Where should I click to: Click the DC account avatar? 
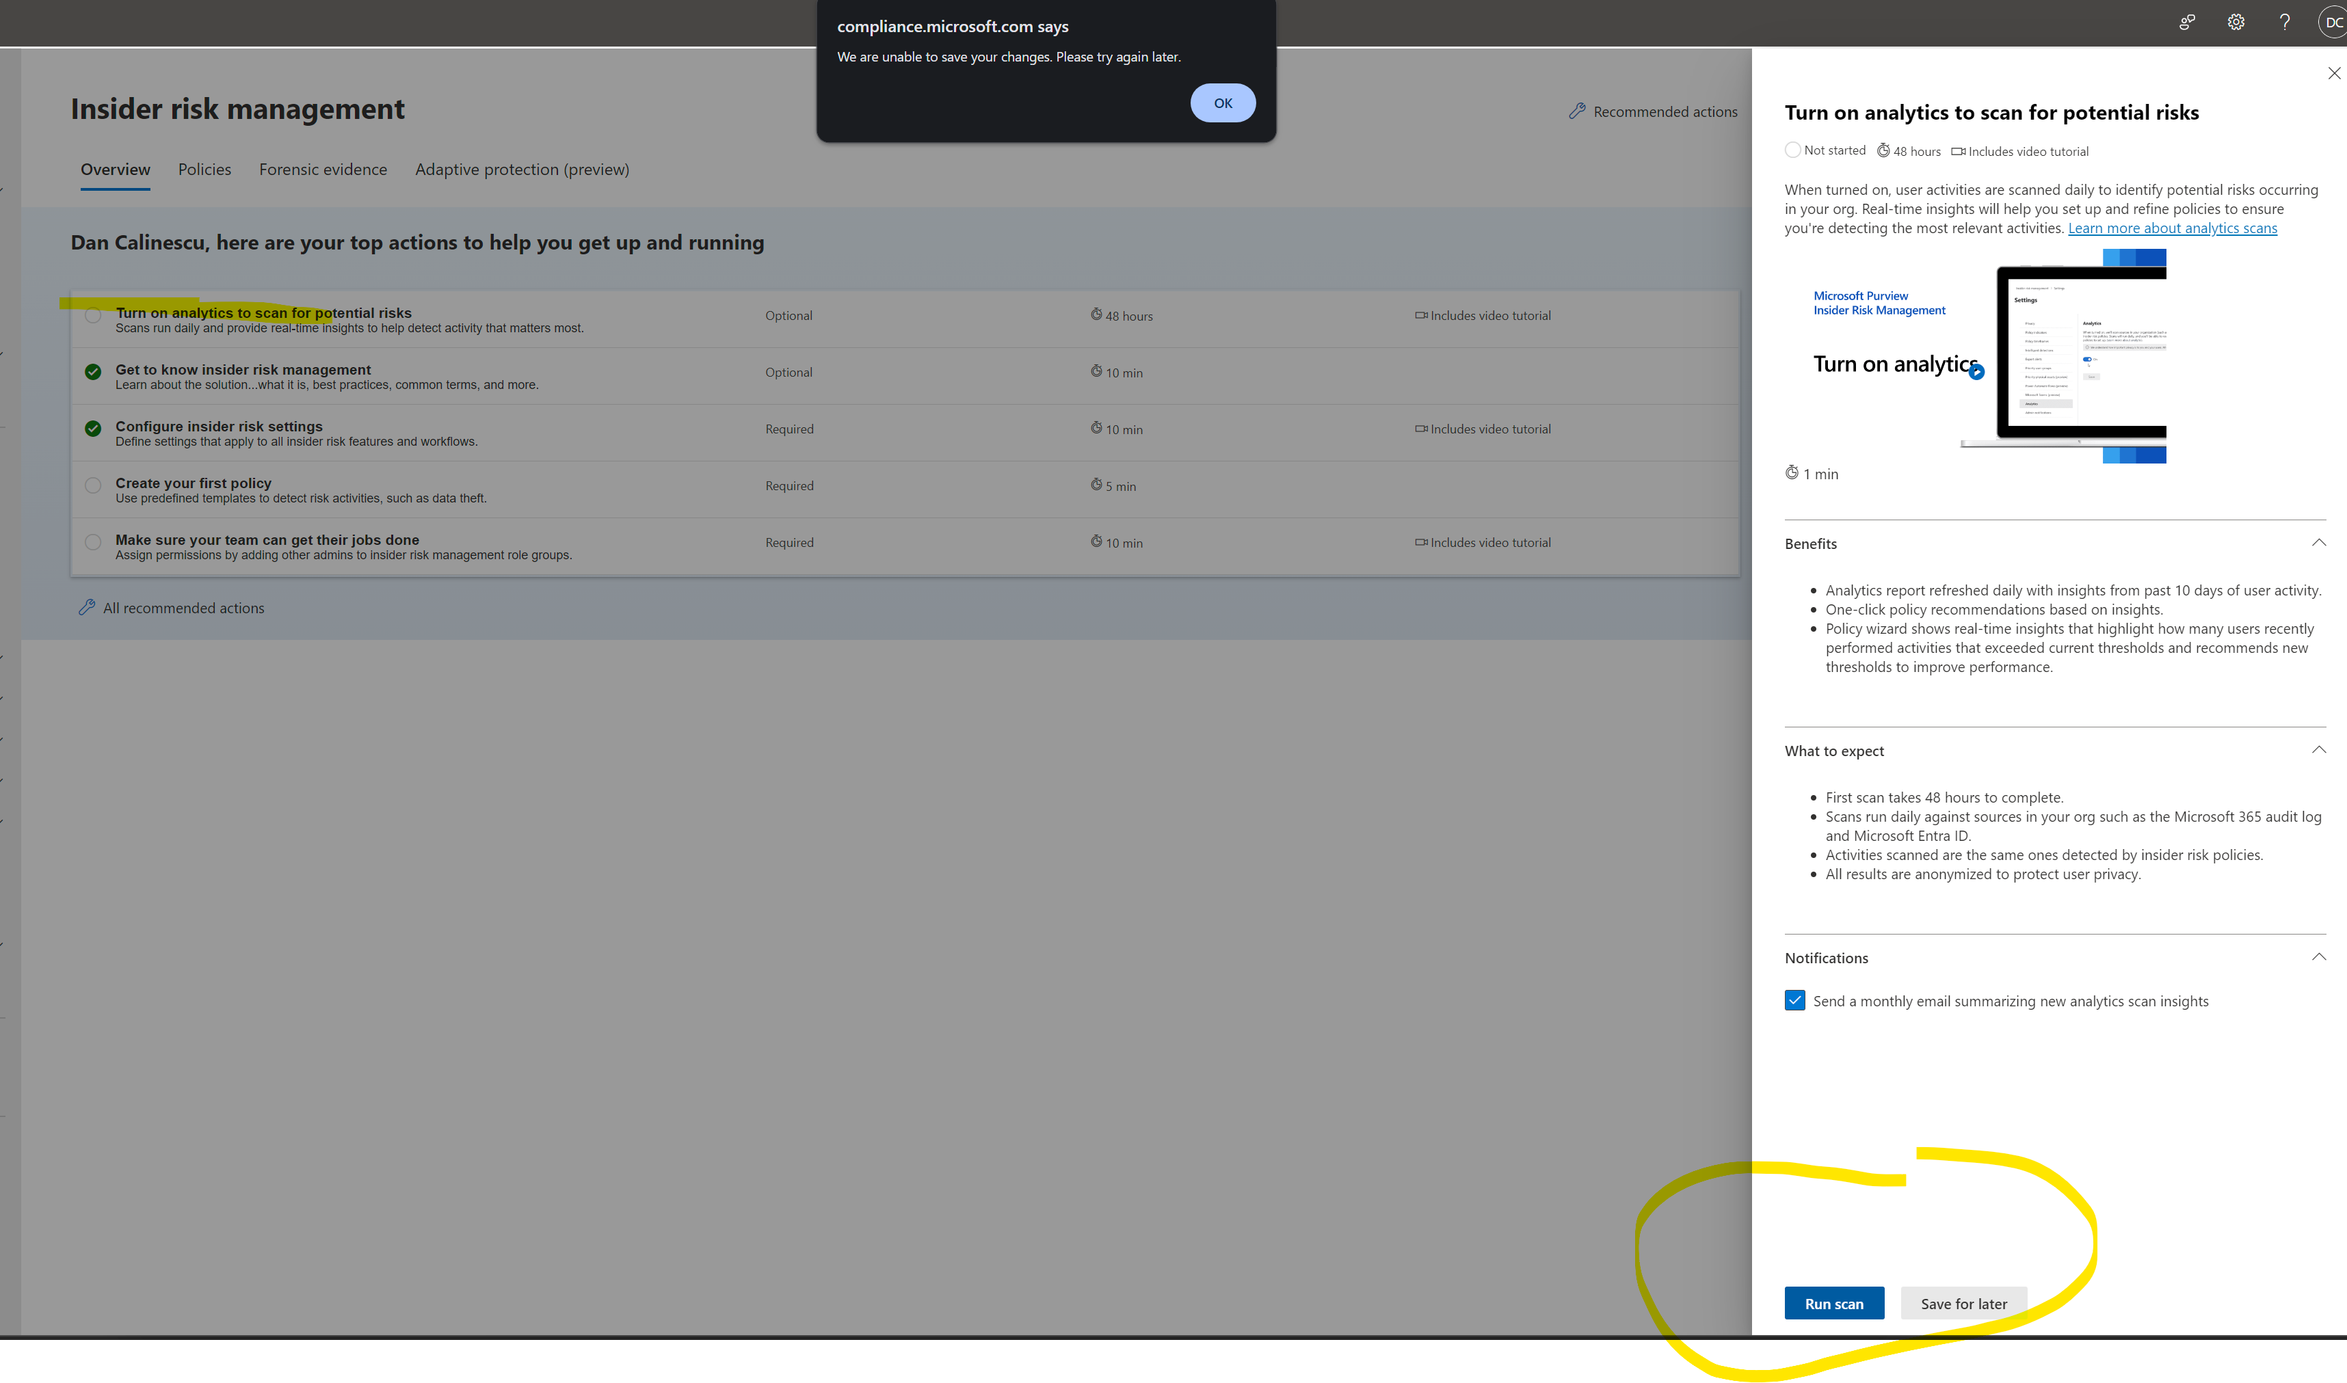click(x=2334, y=21)
